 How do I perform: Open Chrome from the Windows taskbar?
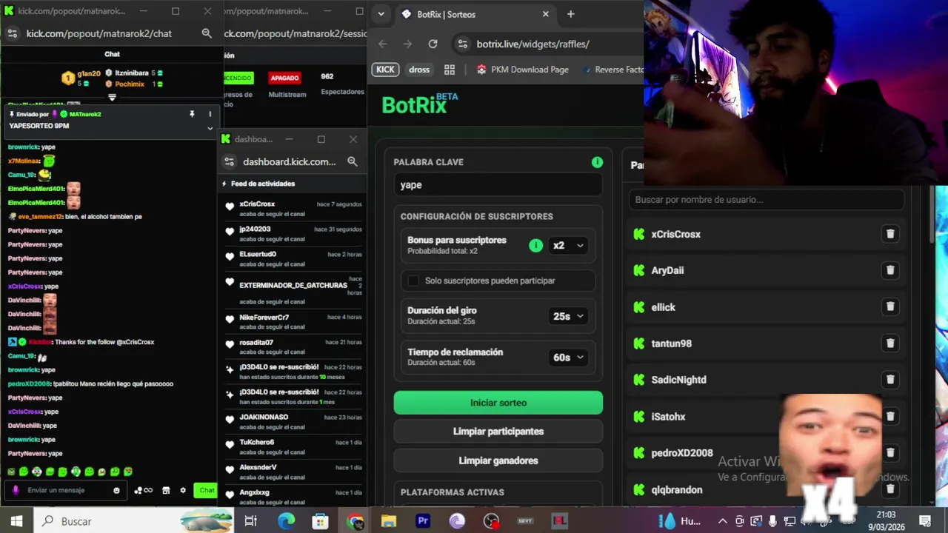point(355,521)
